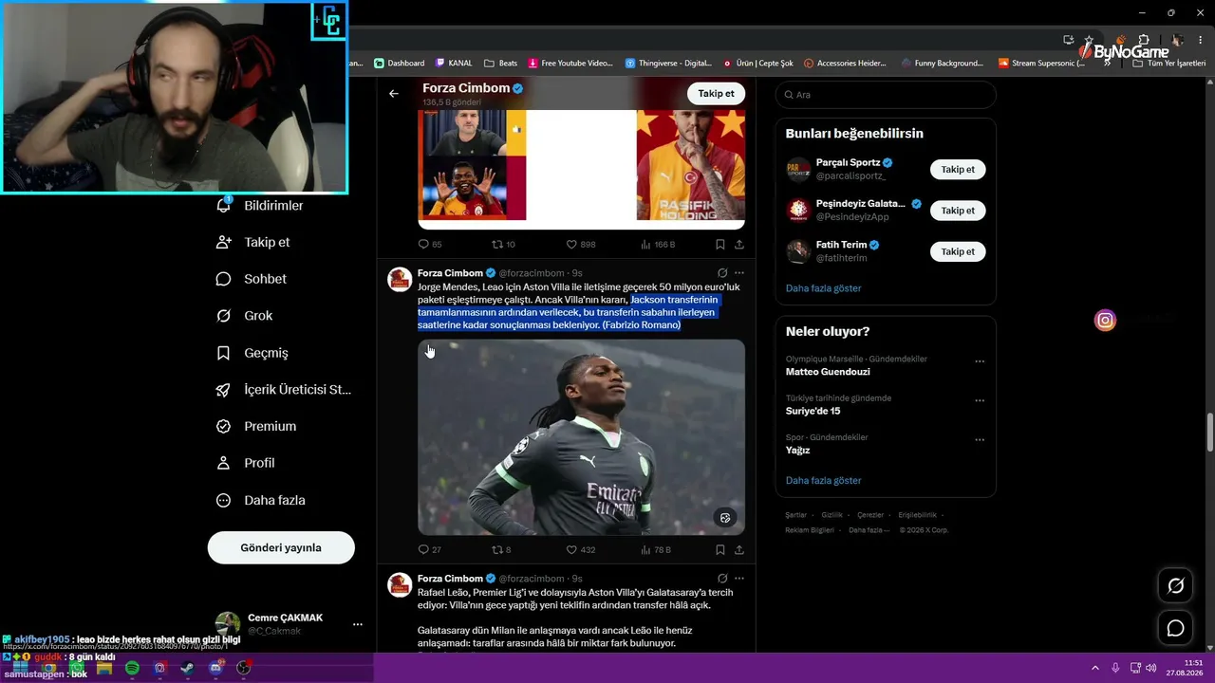Open Takip et in the left sidebar

252,242
